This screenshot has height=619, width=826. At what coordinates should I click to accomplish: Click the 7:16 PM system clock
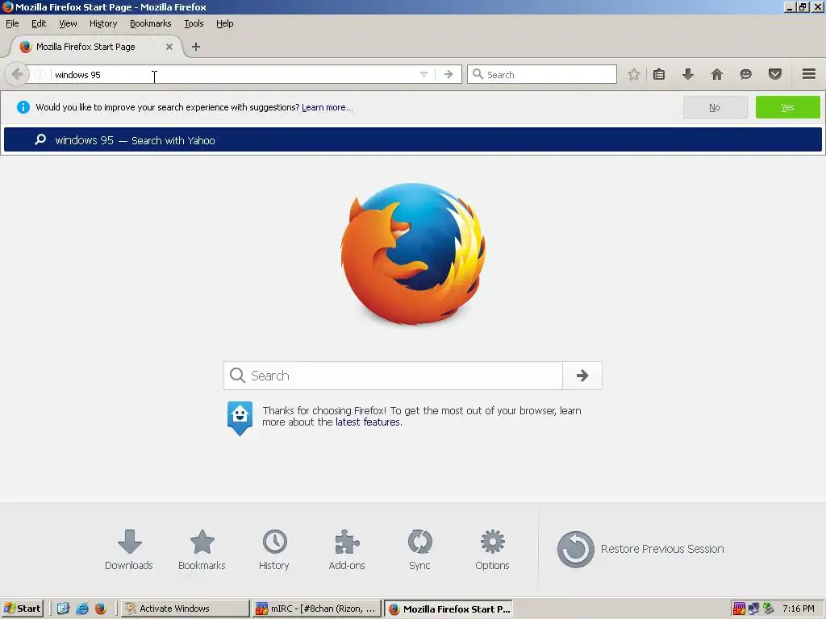pyautogui.click(x=799, y=609)
